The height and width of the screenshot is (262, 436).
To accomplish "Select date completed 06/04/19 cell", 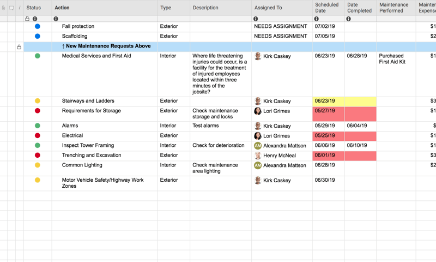I will point(360,126).
